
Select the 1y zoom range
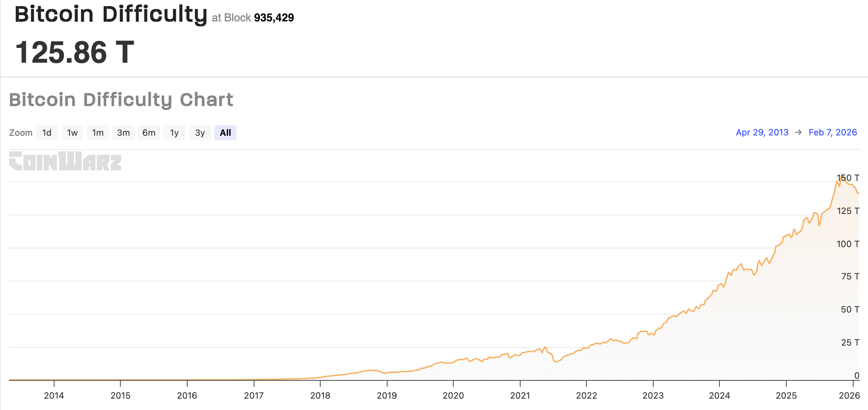(174, 132)
